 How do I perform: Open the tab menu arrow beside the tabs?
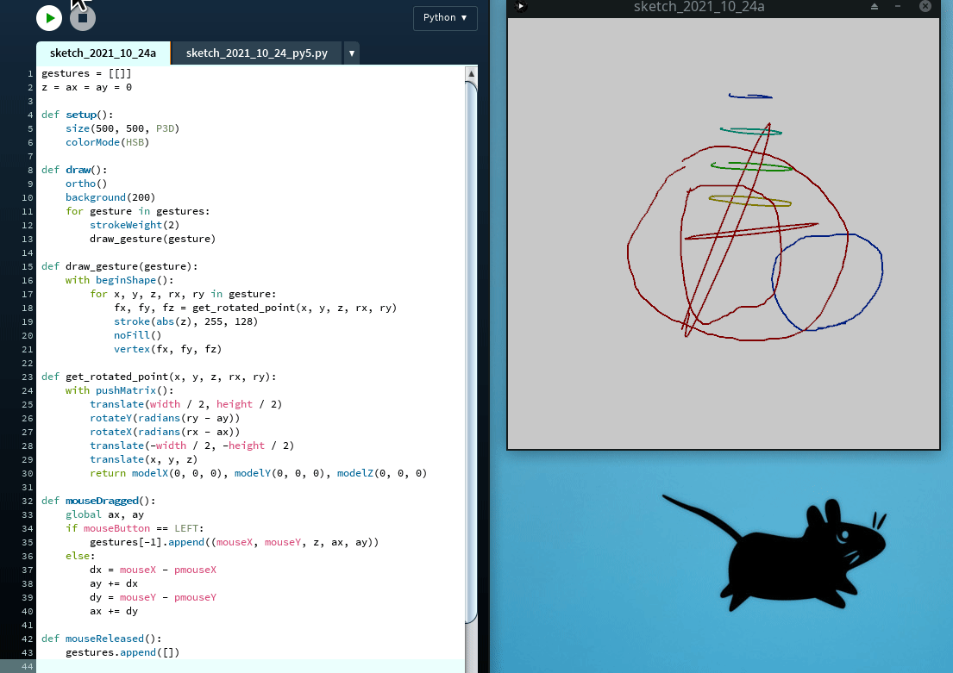pos(352,53)
